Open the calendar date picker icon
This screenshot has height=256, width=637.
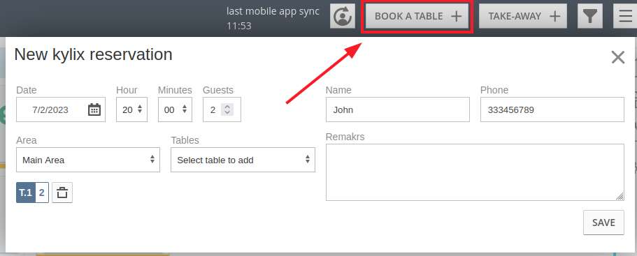[94, 110]
